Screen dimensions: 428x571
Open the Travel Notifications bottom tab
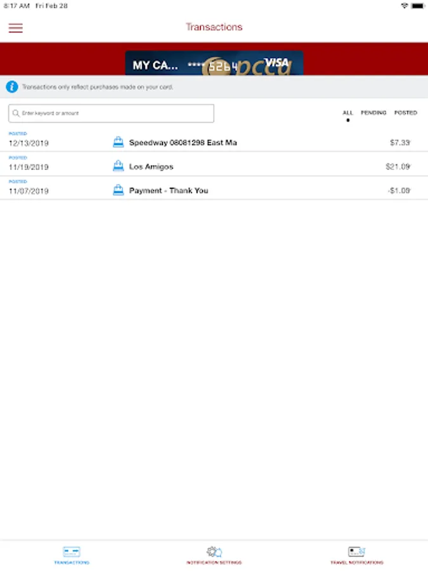356,555
